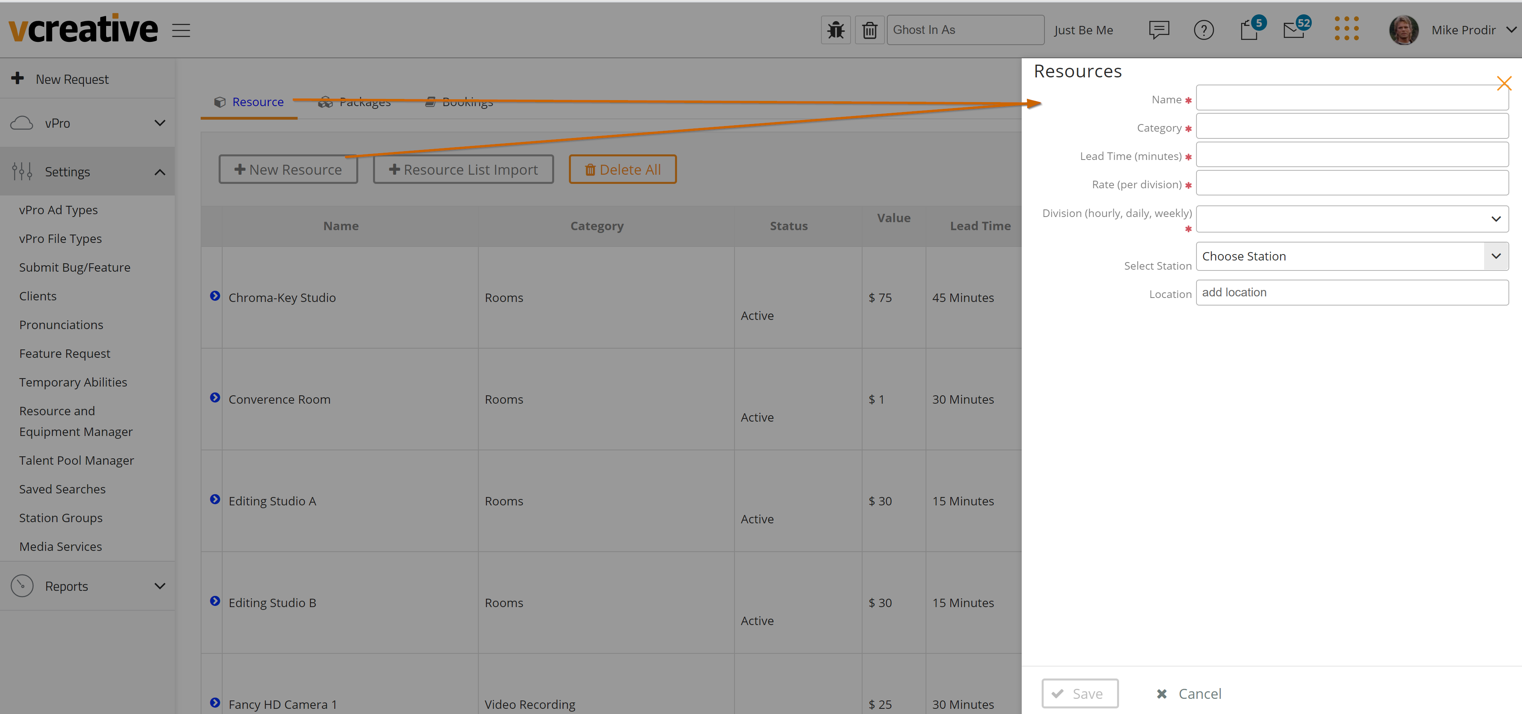Switch to the Bookings tab
Screen dimensions: 1522x714
point(467,102)
